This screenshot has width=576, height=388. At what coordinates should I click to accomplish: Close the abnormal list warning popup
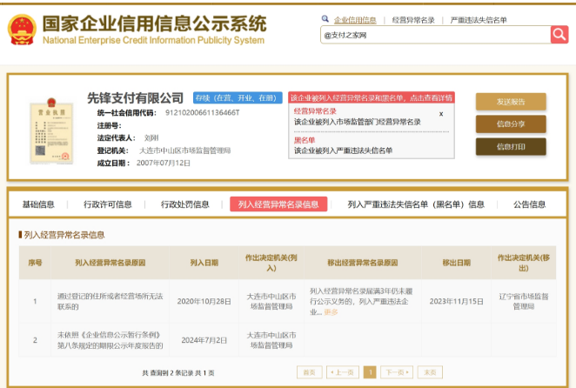point(441,114)
